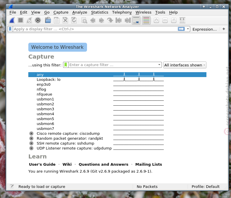Viewport: 231px width, 198px height.
Task: Add a display filter button with plus
Action: click(224, 29)
